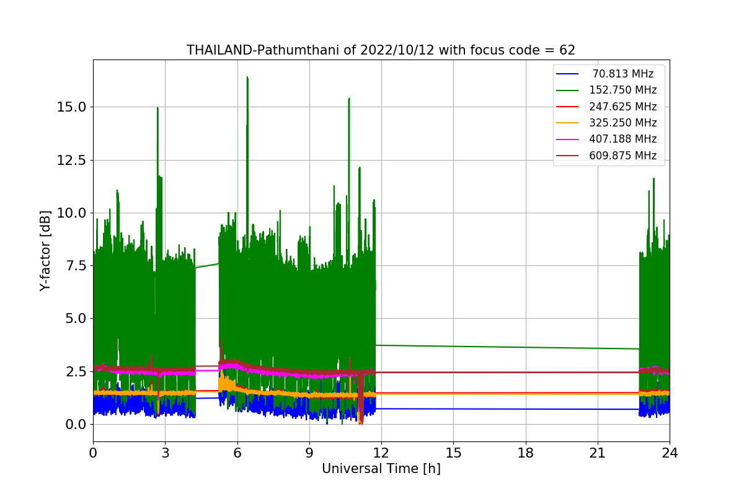The width and height of the screenshot is (744, 496).
Task: Click the red line sample in the legend
Action: coord(568,107)
